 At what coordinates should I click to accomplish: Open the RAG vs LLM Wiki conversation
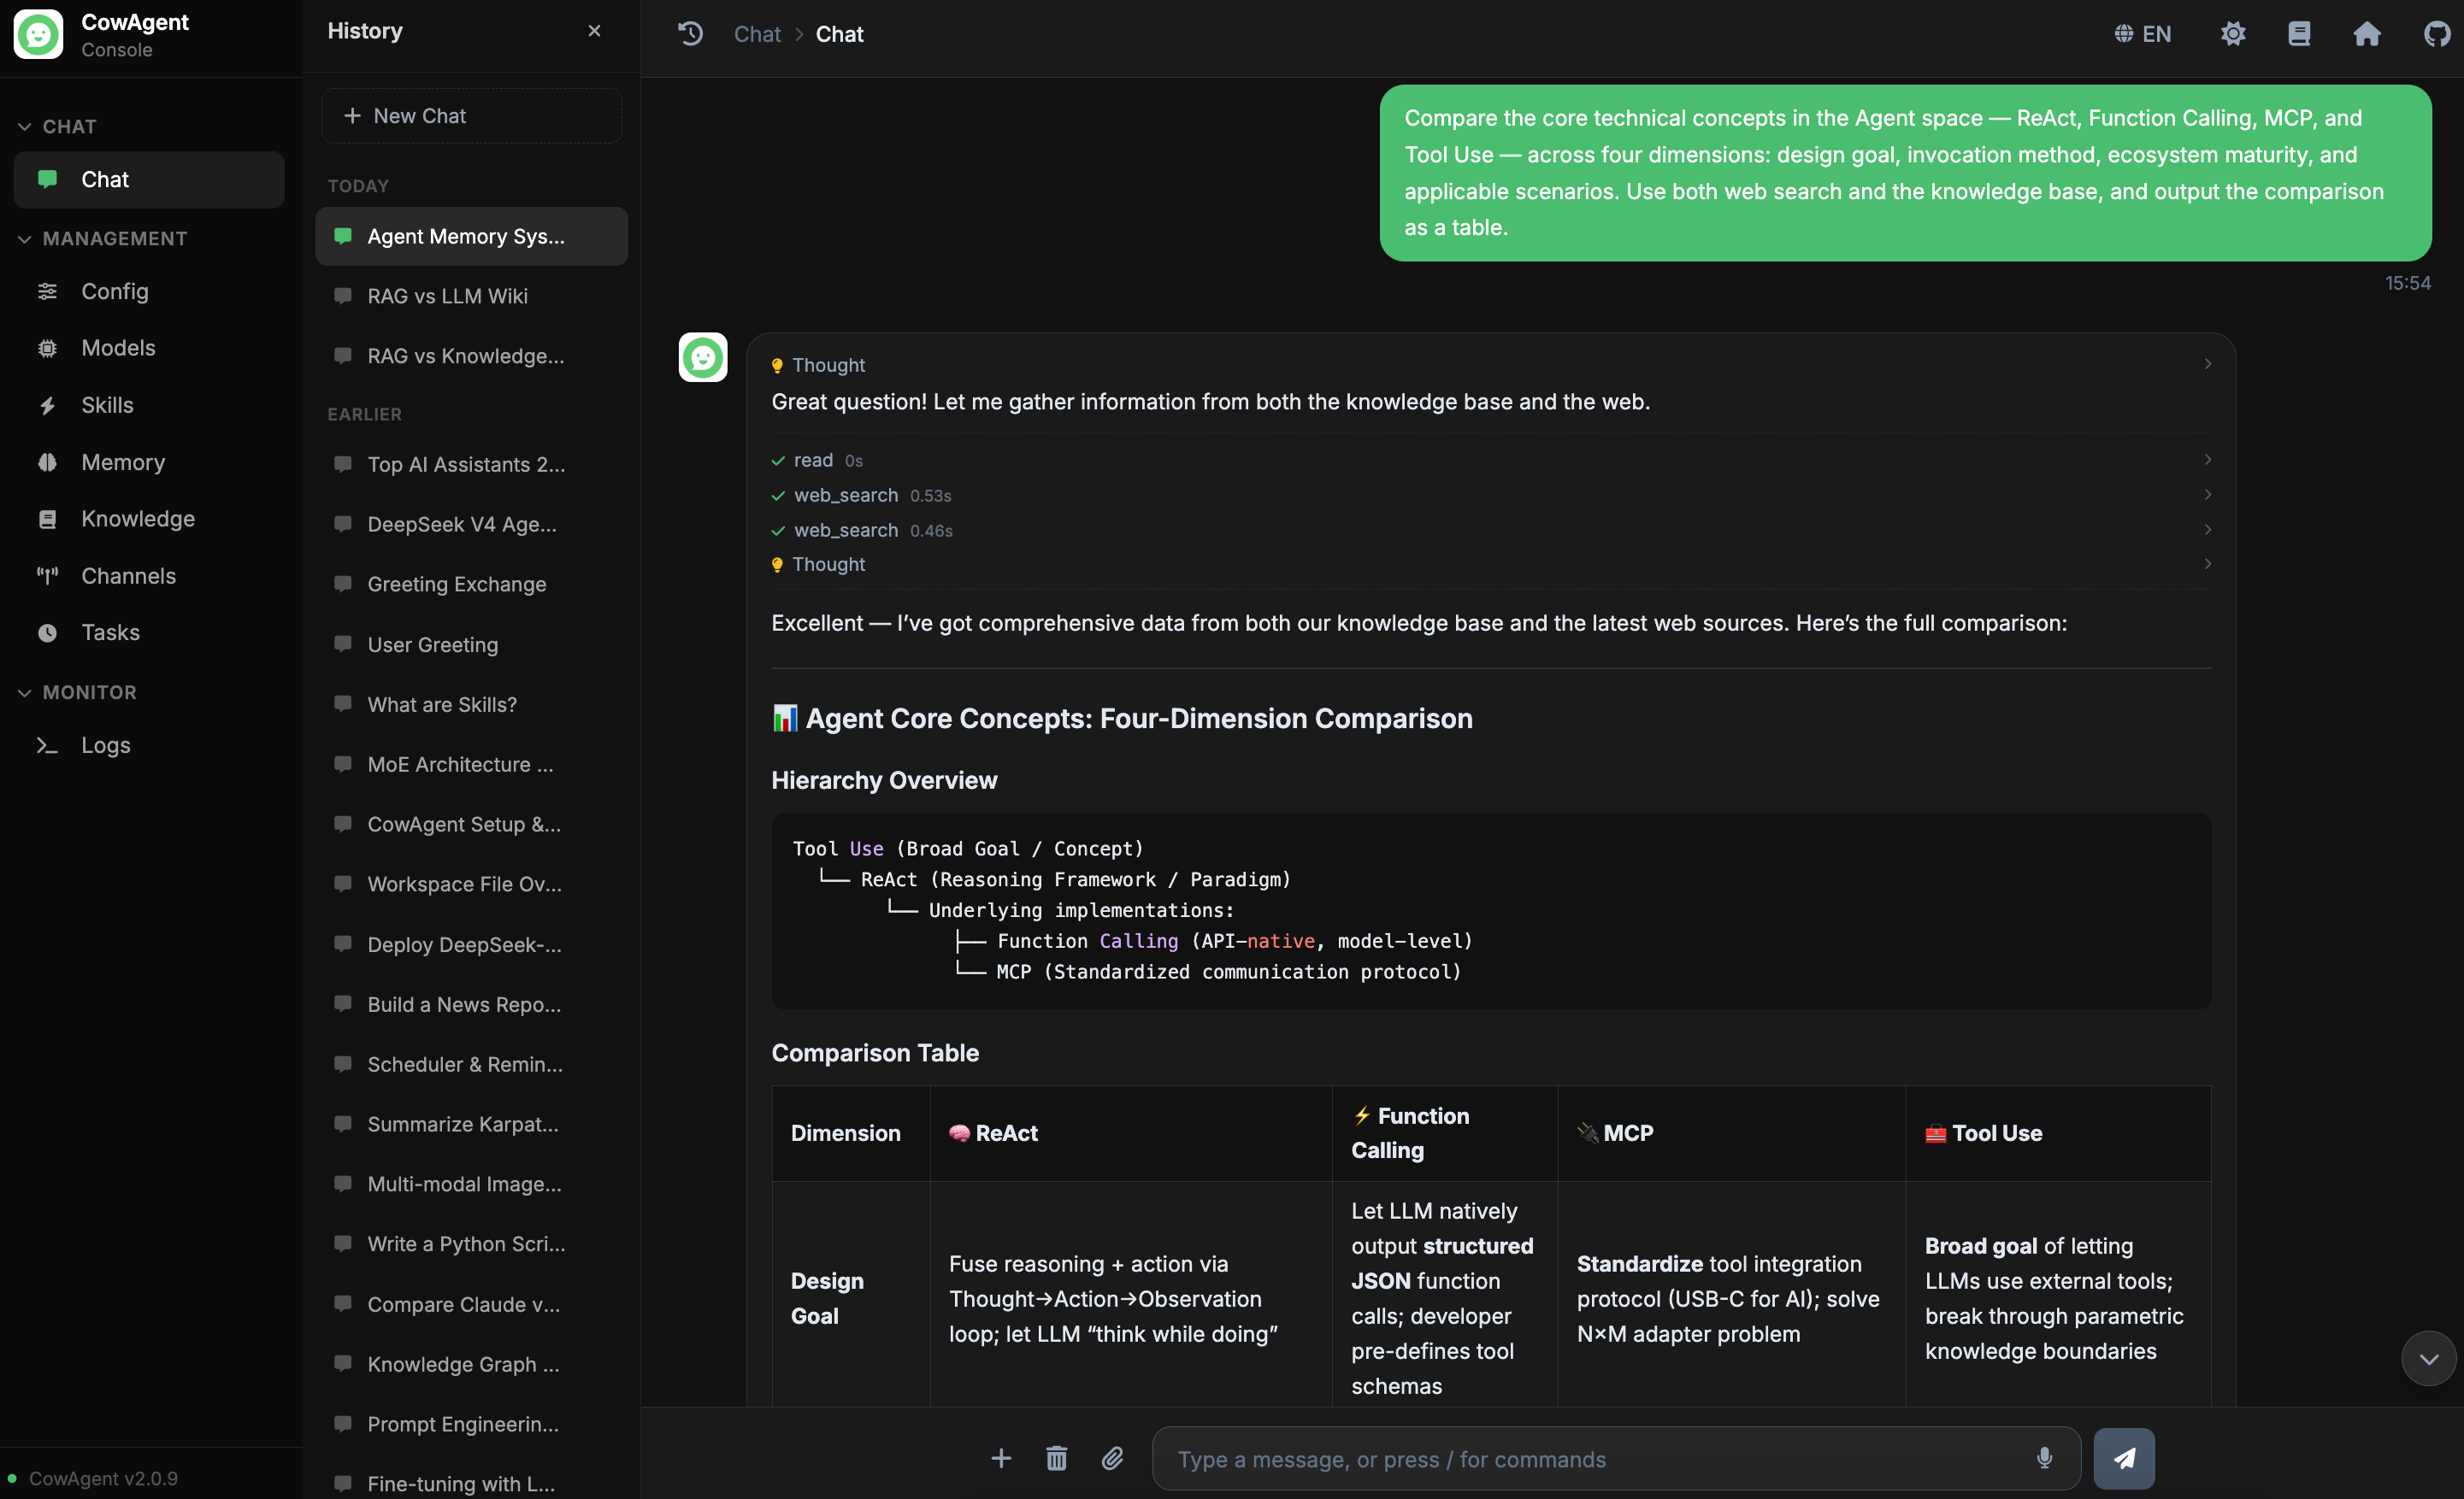coord(471,296)
